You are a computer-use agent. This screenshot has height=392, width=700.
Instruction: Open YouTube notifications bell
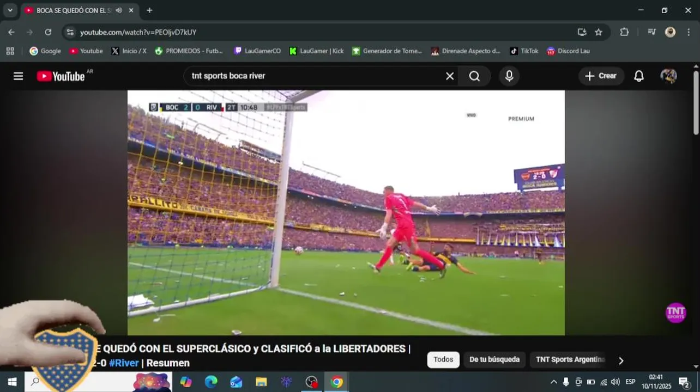click(x=639, y=76)
